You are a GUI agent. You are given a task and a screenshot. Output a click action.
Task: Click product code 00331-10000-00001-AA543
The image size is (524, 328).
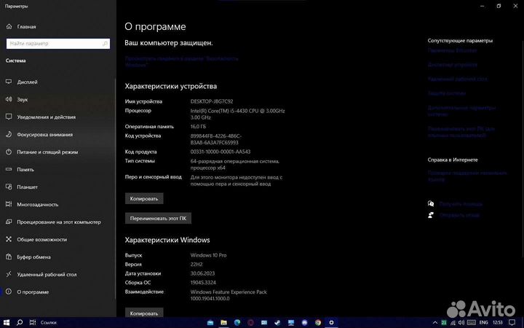(221, 152)
